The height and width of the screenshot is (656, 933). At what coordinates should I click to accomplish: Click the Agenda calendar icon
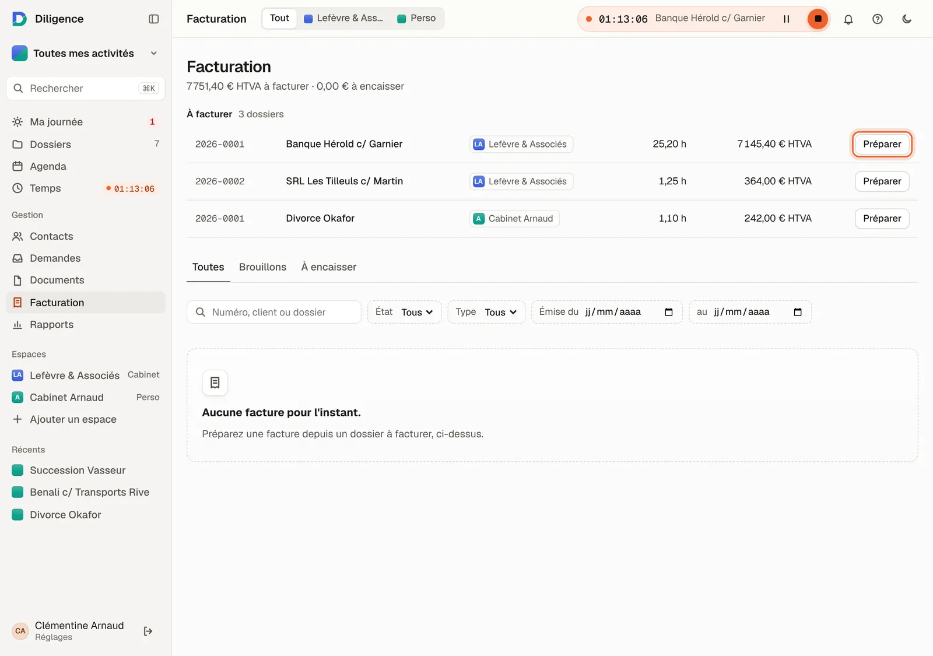pos(17,166)
